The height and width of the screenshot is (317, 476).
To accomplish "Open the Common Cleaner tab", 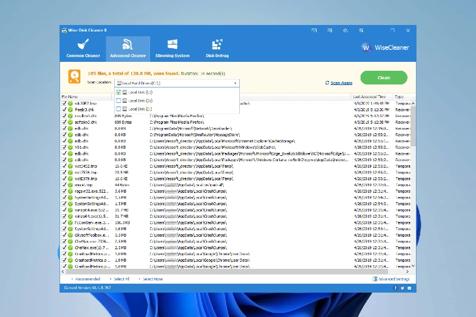I will pyautogui.click(x=83, y=49).
